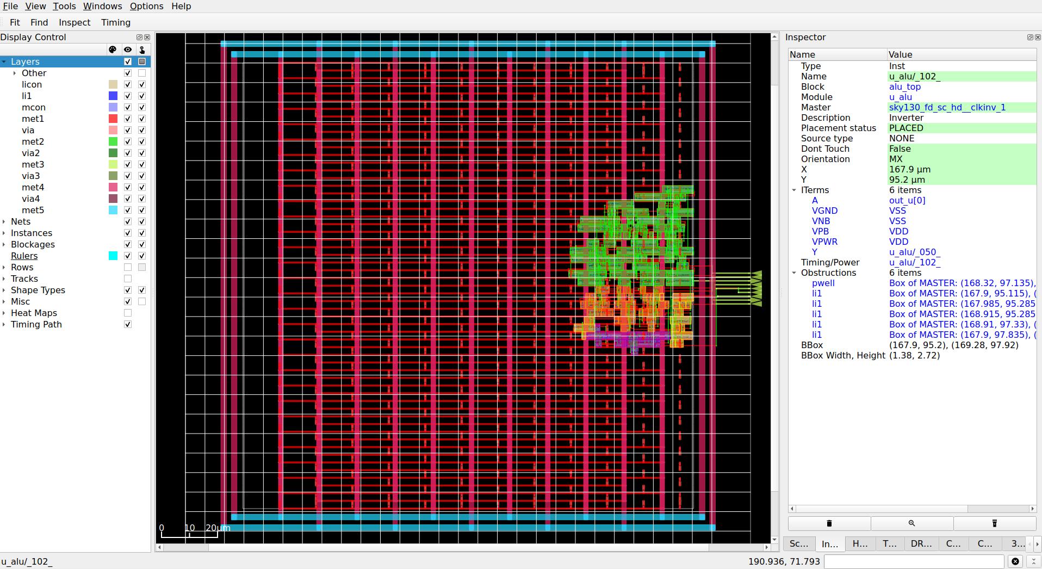The width and height of the screenshot is (1042, 569).
Task: Toggle selectability of the via2 layer
Action: click(142, 153)
